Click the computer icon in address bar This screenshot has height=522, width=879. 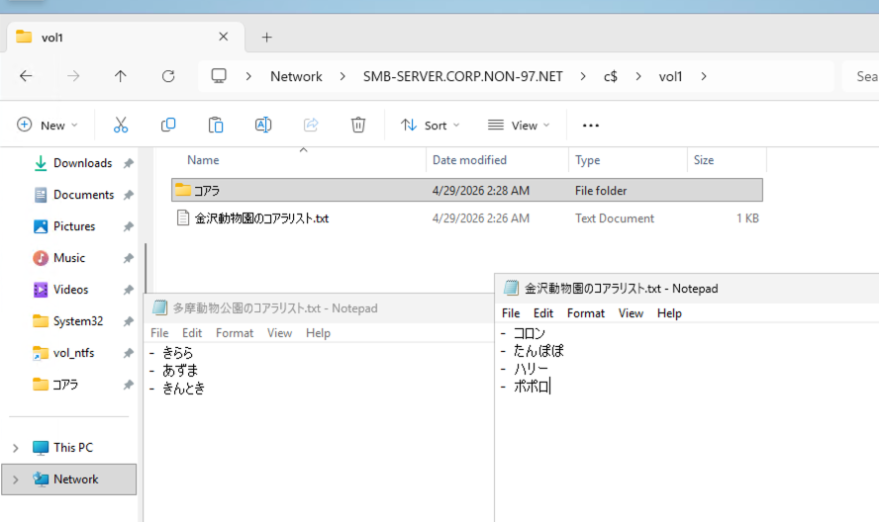[219, 76]
